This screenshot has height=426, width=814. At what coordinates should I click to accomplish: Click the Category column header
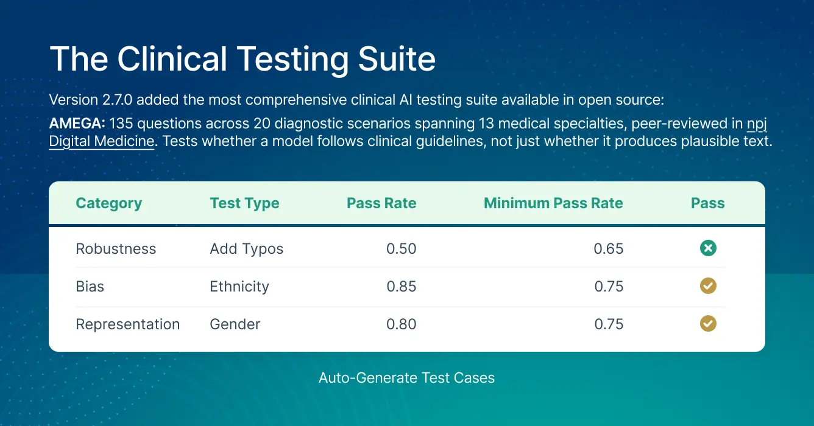[x=108, y=203]
